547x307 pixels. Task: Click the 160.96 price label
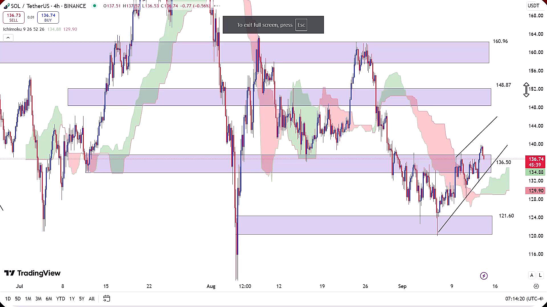point(500,41)
